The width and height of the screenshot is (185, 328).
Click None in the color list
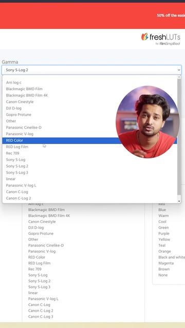pyautogui.click(x=163, y=275)
